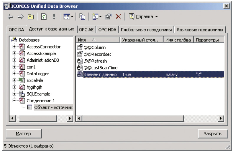Expand the SQLExample node
The width and height of the screenshot is (233, 152).
pyautogui.click(x=14, y=94)
